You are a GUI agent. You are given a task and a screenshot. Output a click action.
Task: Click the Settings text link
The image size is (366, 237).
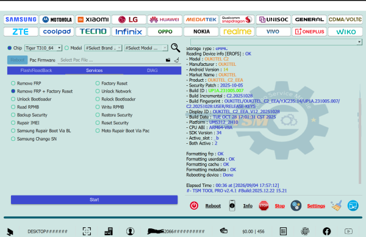(x=316, y=206)
